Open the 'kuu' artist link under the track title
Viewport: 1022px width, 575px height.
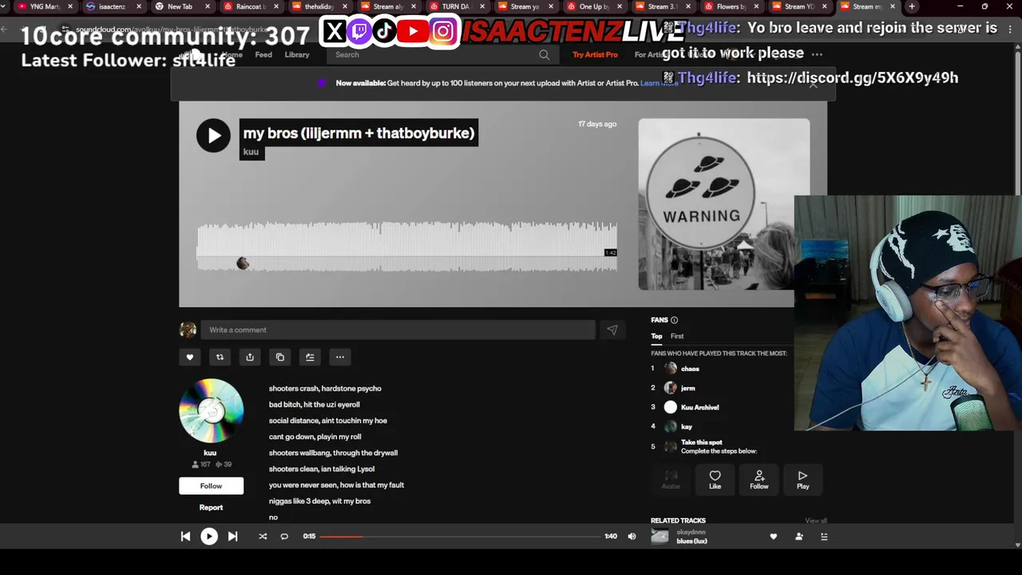tap(251, 152)
